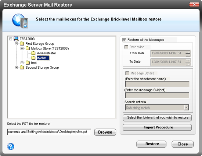Click the TEST2003 computer icon
This screenshot has width=202, height=156.
pos(16,39)
